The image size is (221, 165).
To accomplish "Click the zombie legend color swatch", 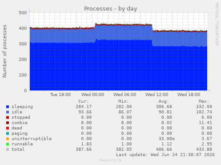I will tap(8, 123).
